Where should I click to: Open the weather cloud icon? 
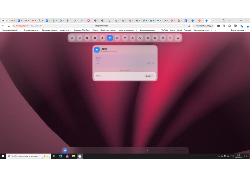click(x=140, y=38)
